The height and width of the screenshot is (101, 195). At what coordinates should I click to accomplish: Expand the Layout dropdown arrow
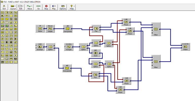click(x=15, y=6)
